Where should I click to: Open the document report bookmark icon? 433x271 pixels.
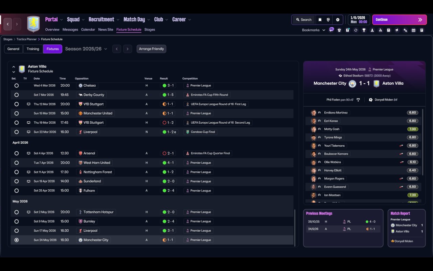388,30
